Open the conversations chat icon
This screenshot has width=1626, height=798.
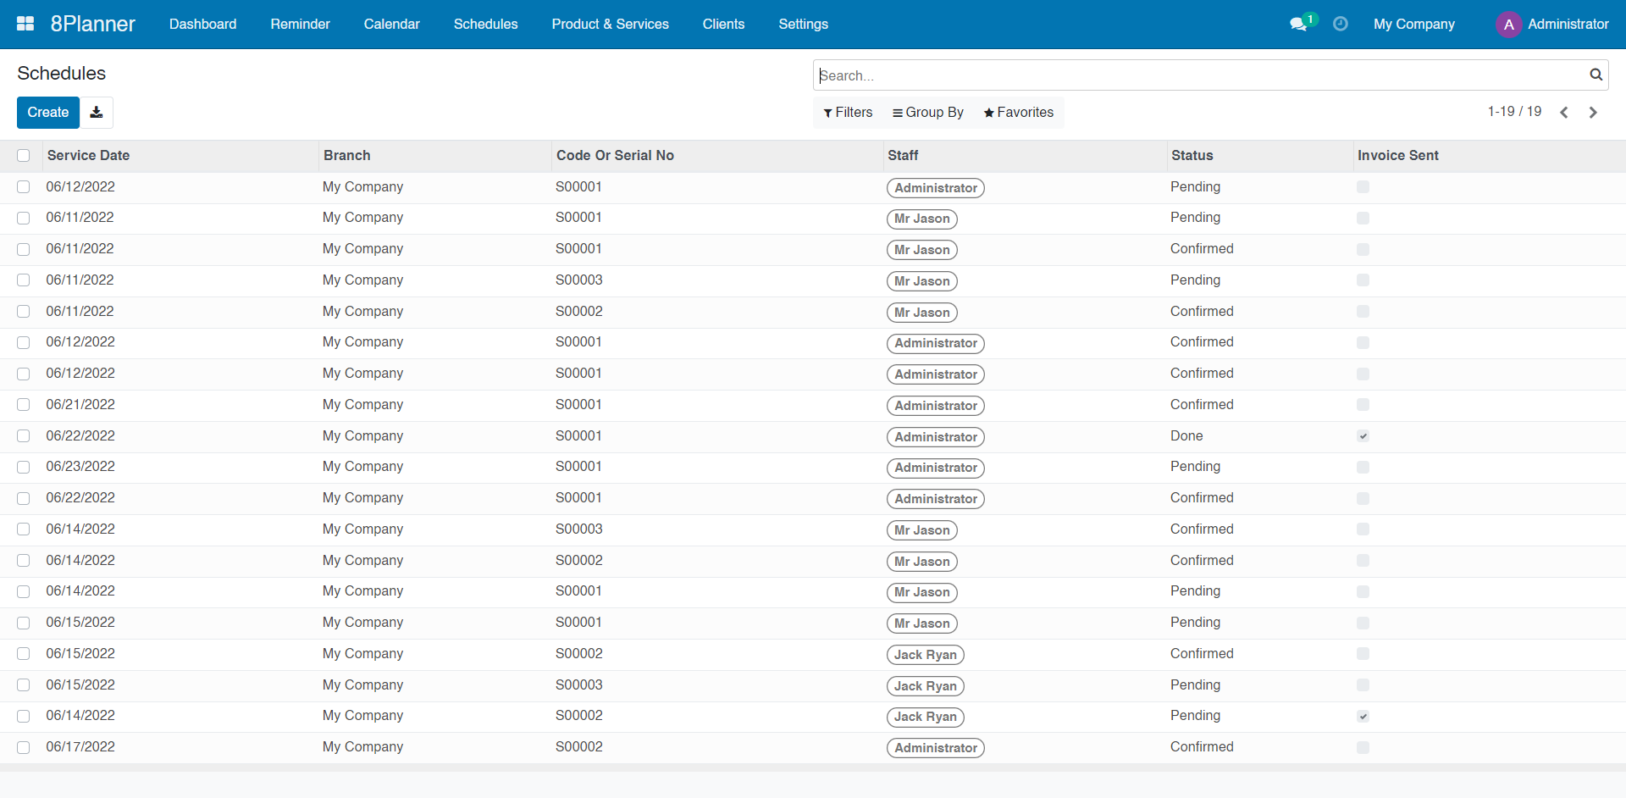click(1297, 25)
